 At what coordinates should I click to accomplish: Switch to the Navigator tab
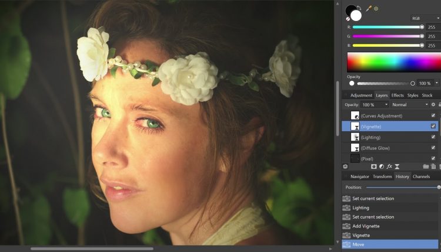coord(360,176)
